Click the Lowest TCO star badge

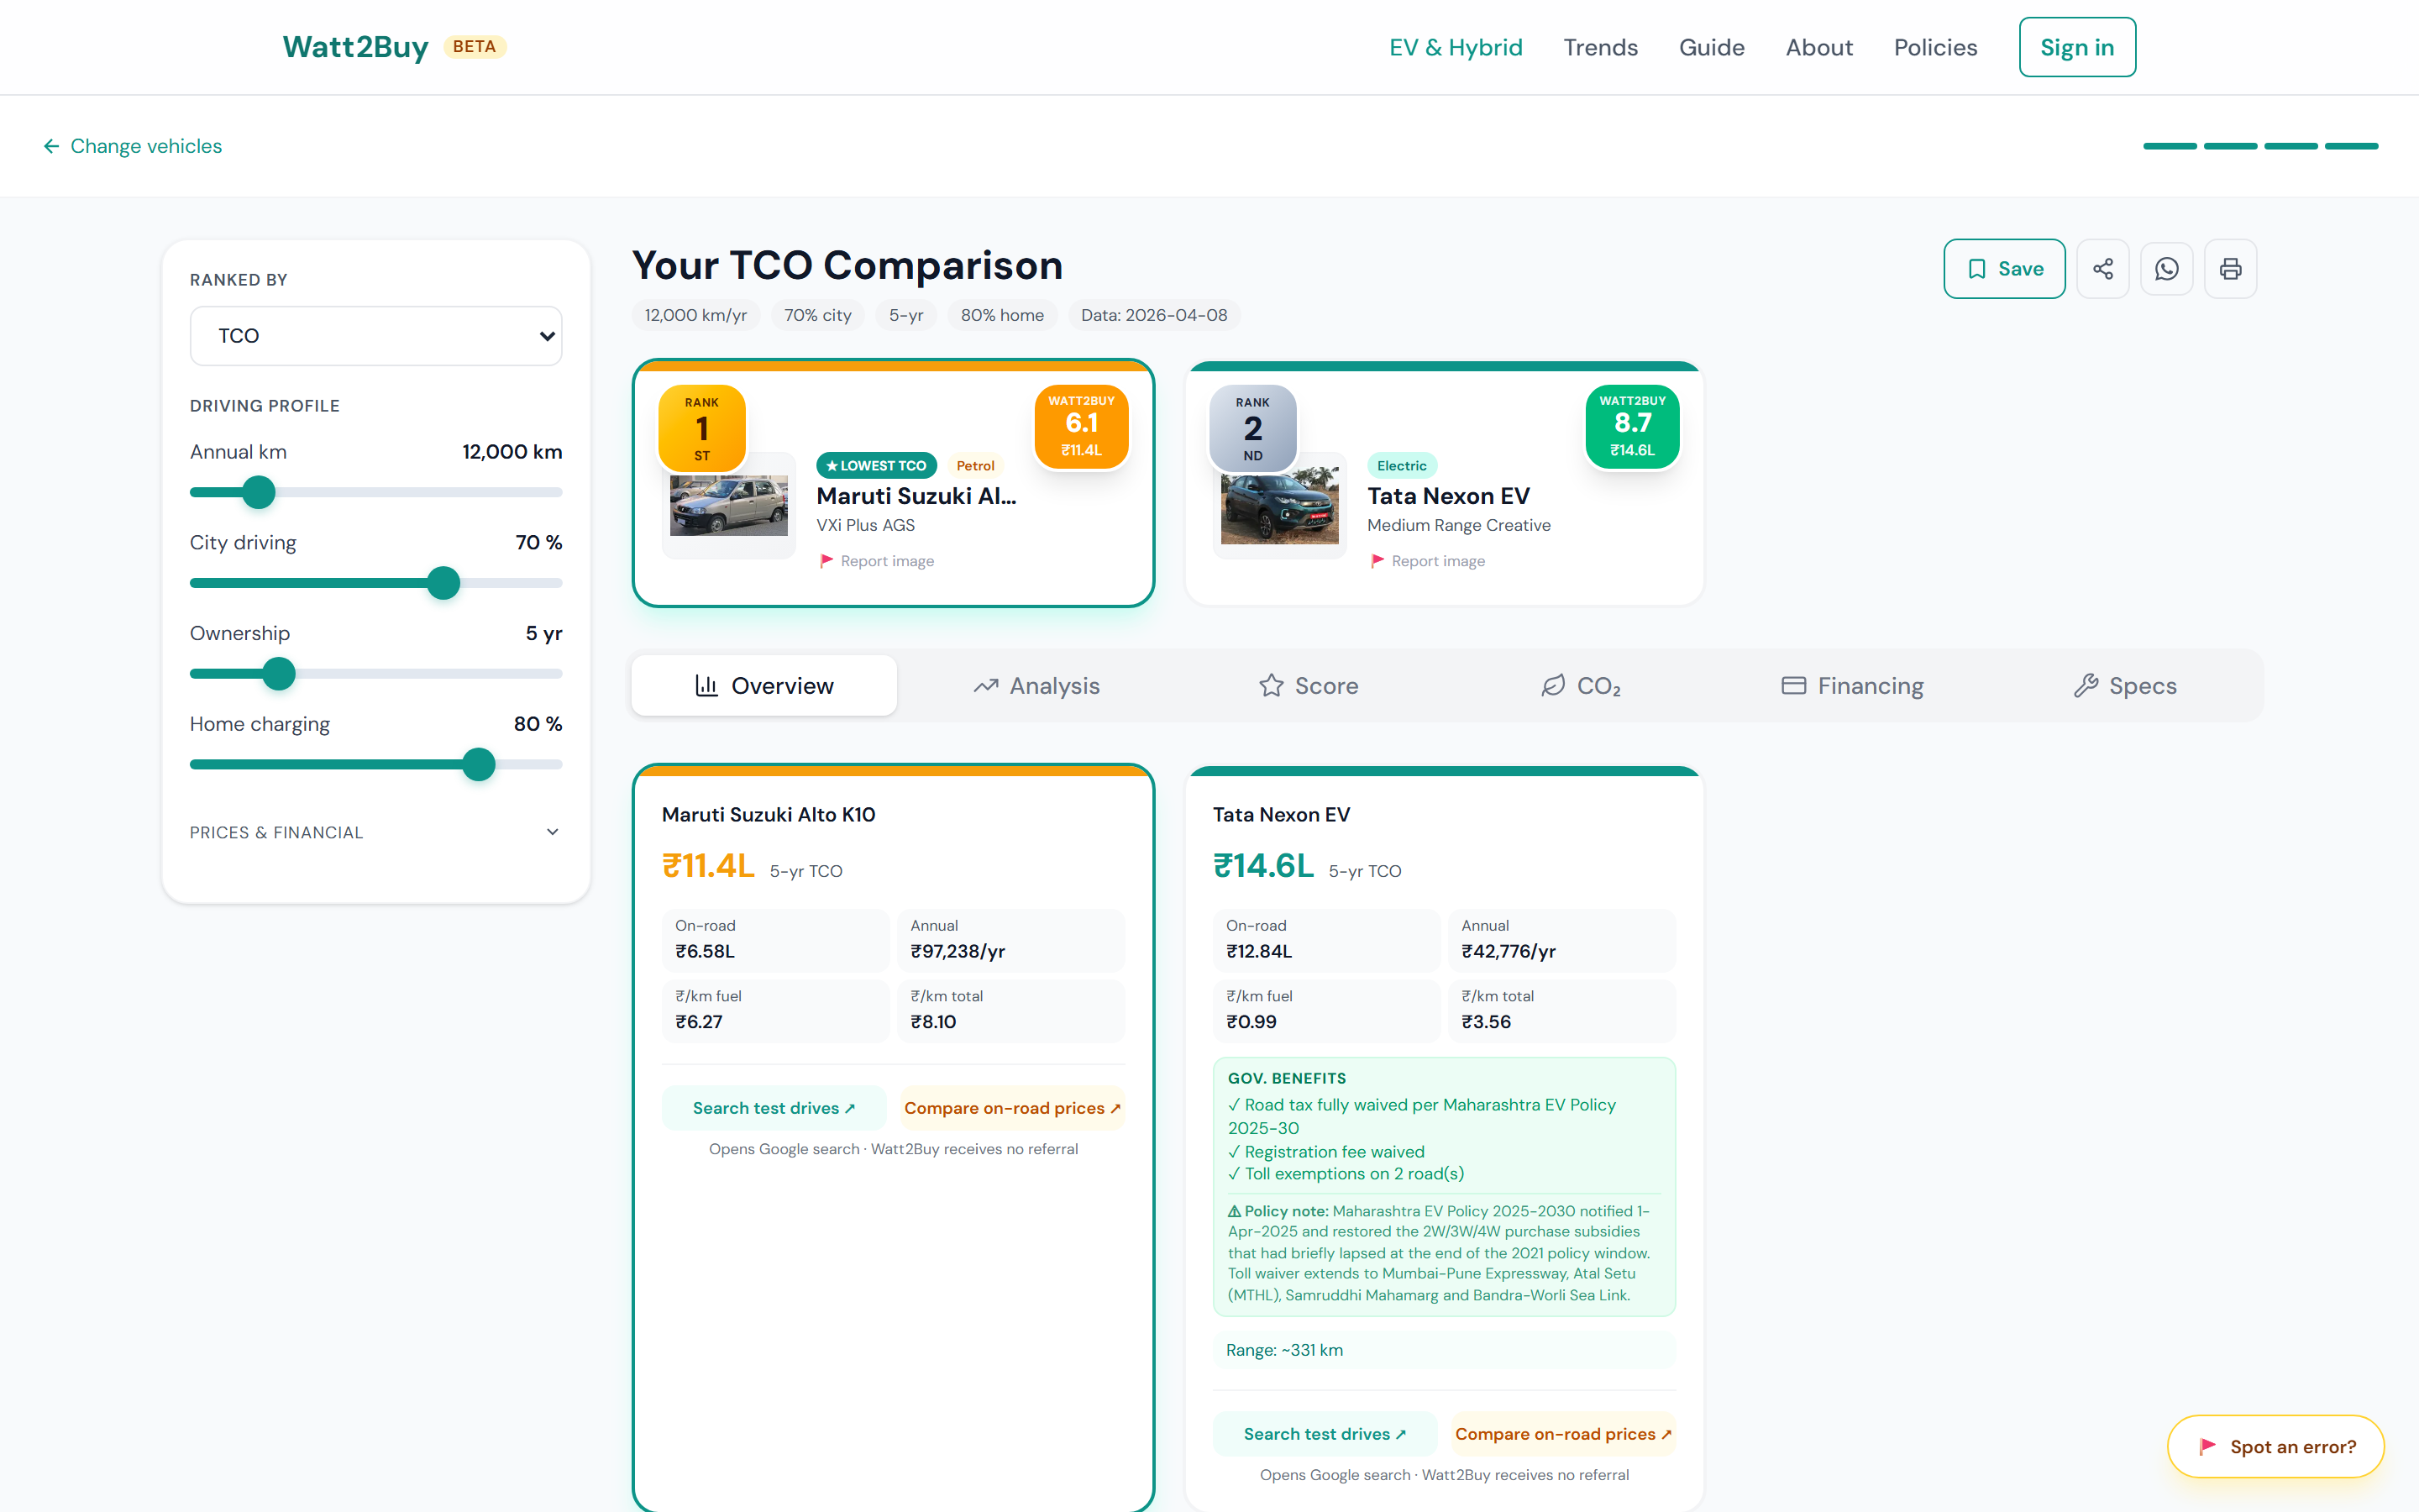(876, 465)
